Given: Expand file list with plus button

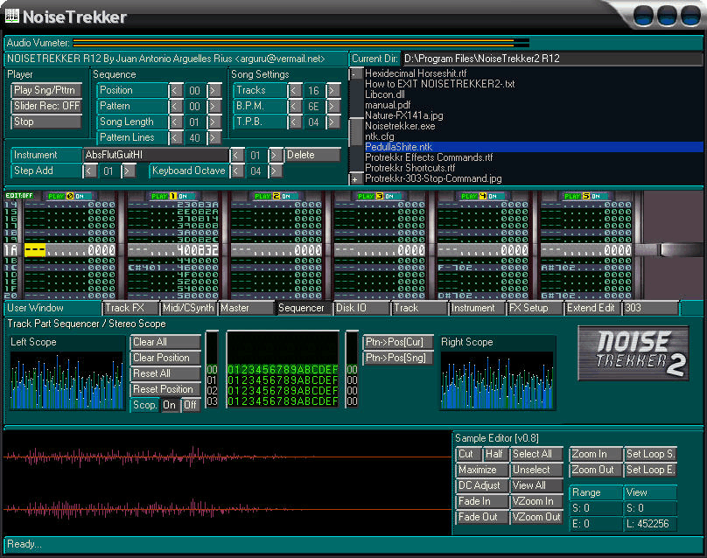Looking at the screenshot, I should (x=355, y=179).
